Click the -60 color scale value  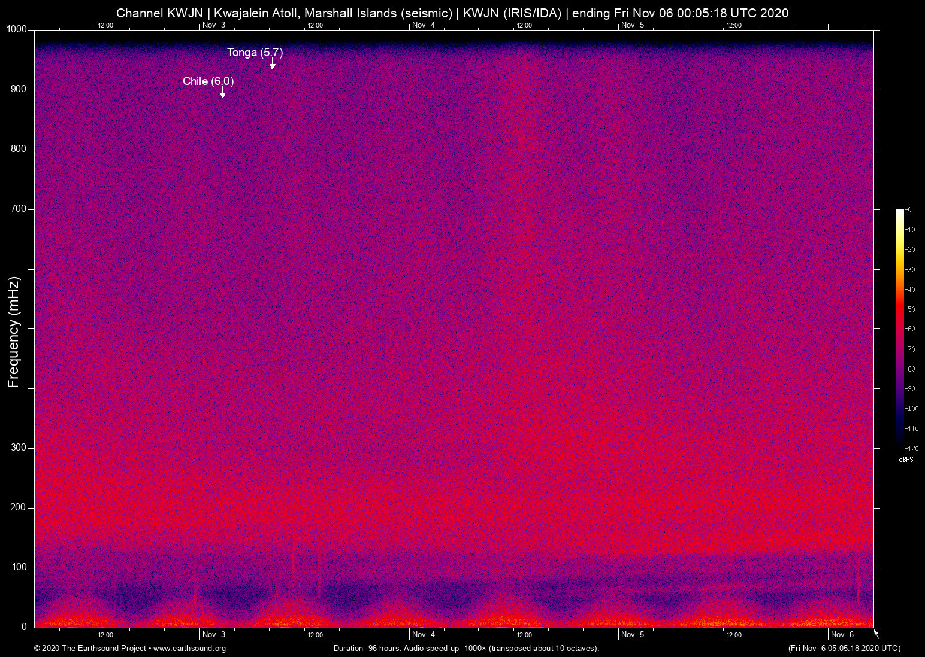tap(910, 329)
